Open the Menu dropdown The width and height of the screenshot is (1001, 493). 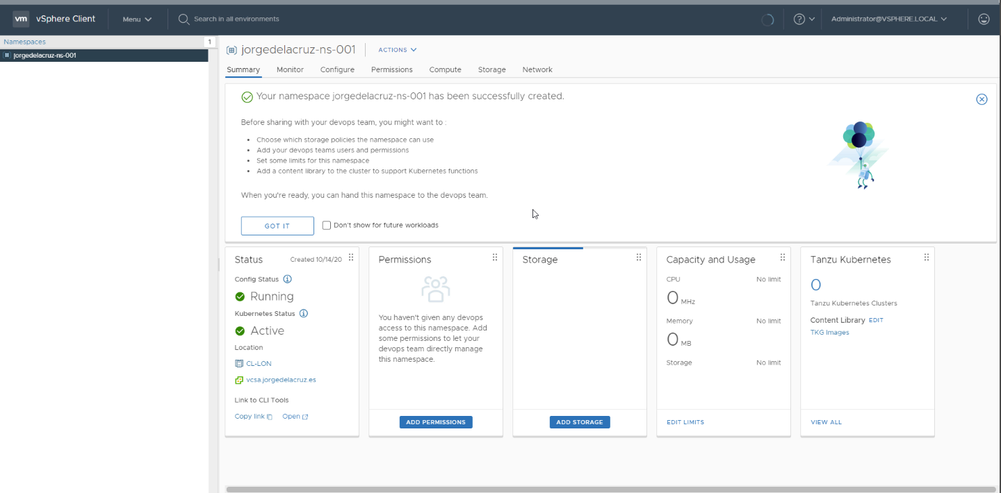pyautogui.click(x=137, y=19)
